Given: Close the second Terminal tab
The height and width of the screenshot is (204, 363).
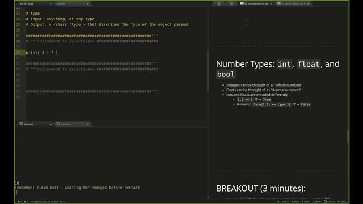Looking at the screenshot, I should coord(87,124).
